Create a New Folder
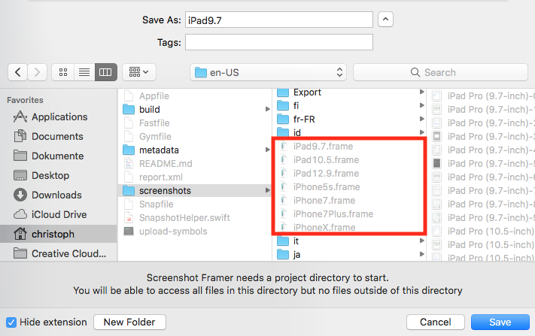This screenshot has height=336, width=535. click(129, 322)
